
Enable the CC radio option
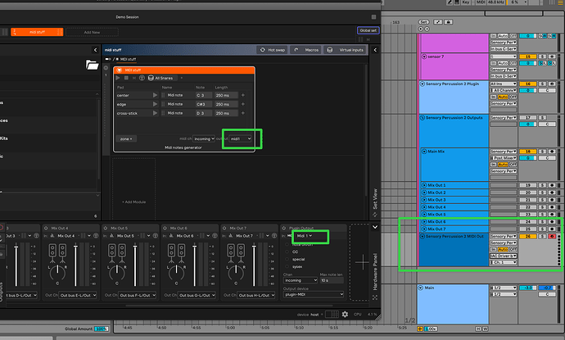(287, 252)
